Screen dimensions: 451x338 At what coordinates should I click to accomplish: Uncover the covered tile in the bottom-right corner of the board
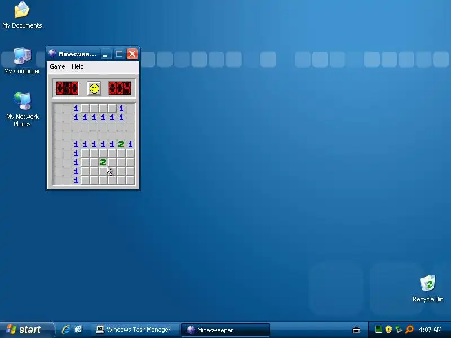tap(130, 180)
